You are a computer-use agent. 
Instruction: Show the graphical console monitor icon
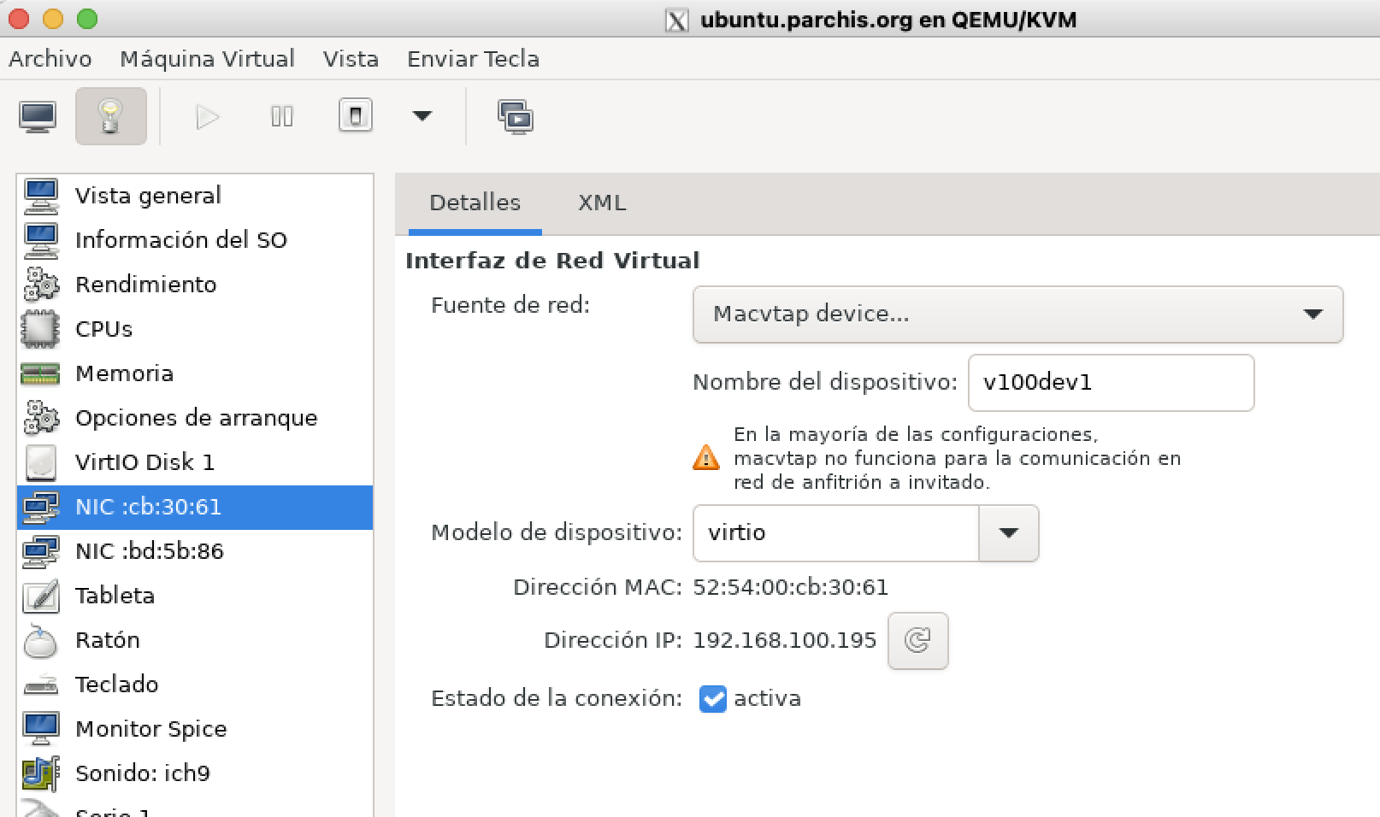(x=38, y=116)
